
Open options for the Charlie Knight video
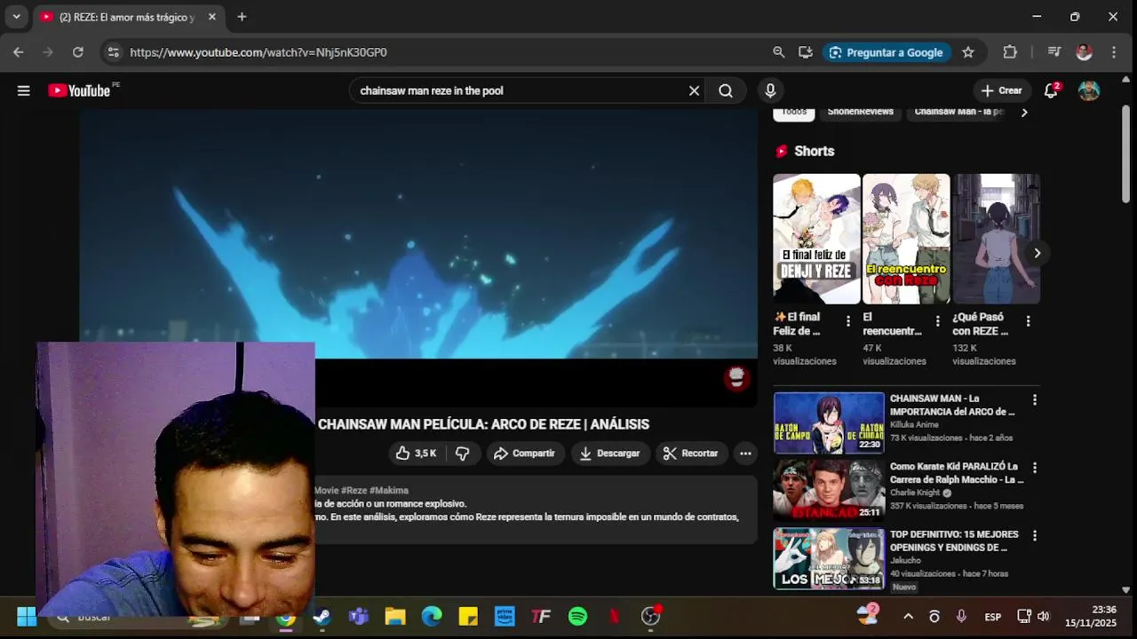pos(1034,468)
